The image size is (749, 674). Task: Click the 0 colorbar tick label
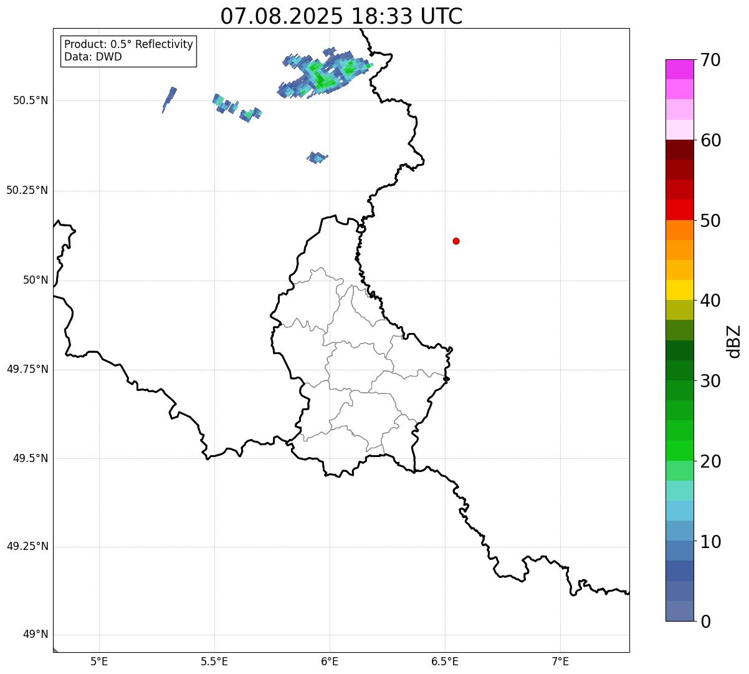point(705,622)
